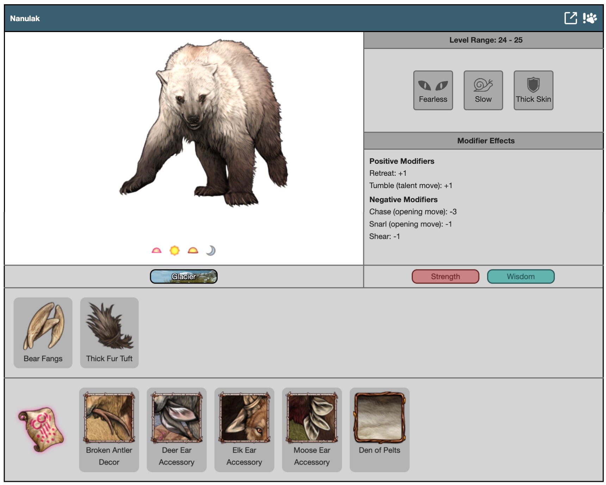Click the dawn time-of-day icon
This screenshot has height=485, width=606.
coord(156,250)
